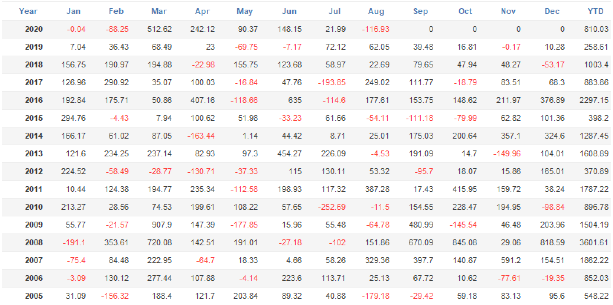Viewport: 613px width, 305px height.
Task: Click the Jun column header
Action: [x=289, y=11]
